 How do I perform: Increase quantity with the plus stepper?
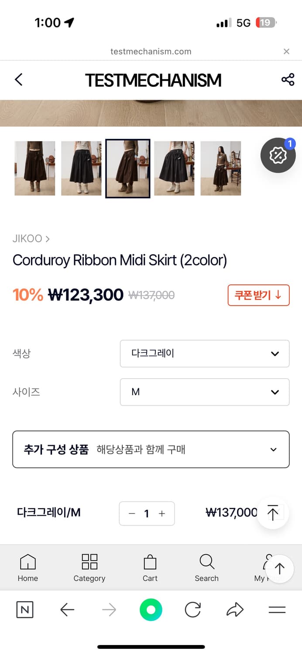(162, 514)
